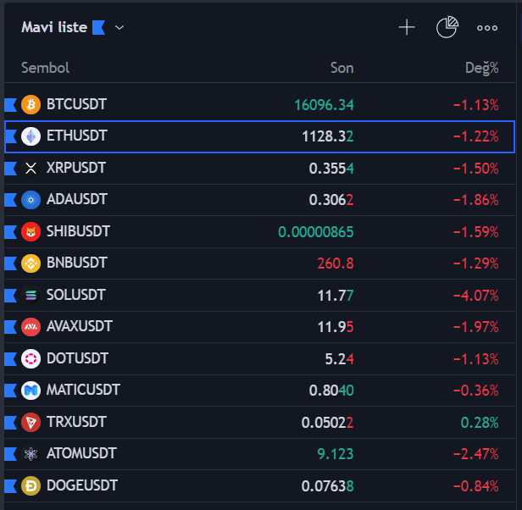Click the BNB coin logo icon
This screenshot has height=510, width=522.
31,263
